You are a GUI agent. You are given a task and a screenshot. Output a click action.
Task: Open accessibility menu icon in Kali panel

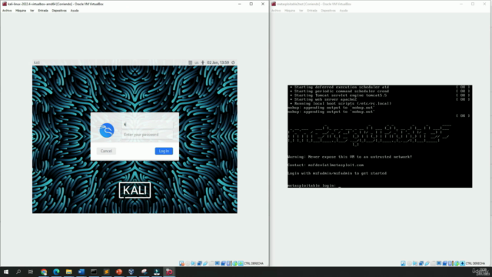click(x=203, y=62)
